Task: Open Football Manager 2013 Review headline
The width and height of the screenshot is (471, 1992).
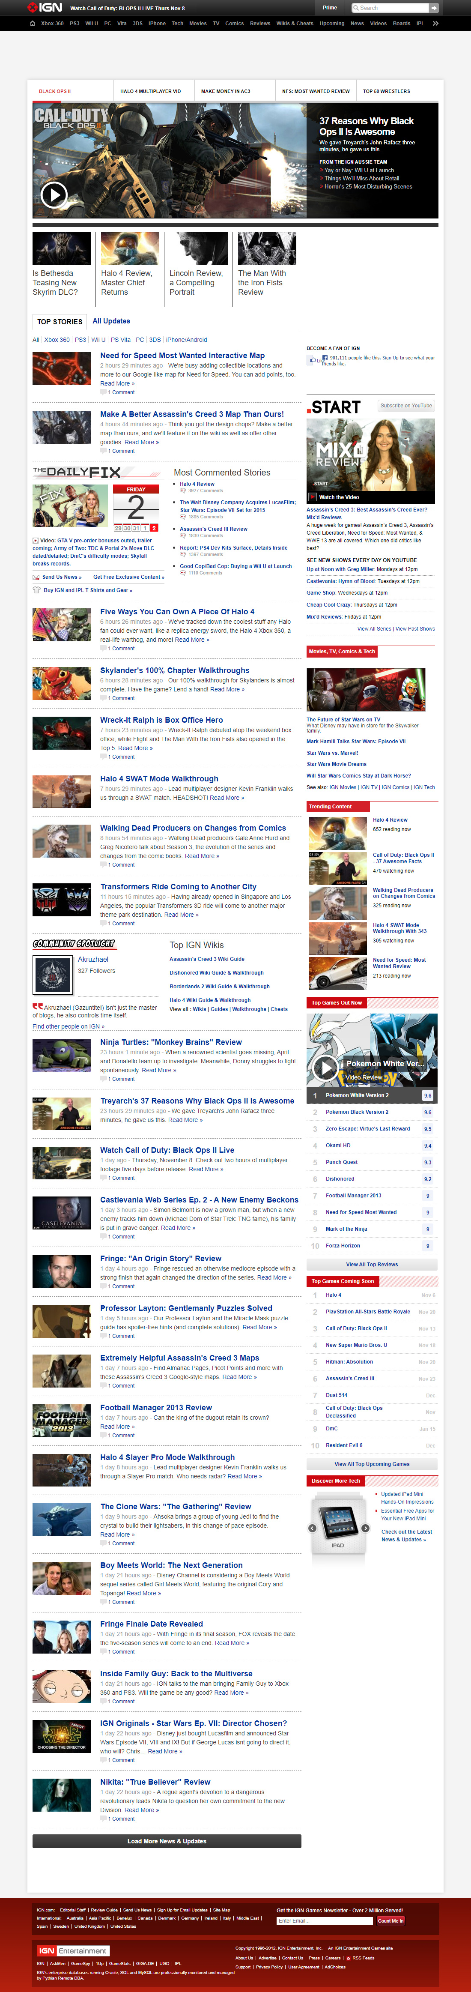Action: (156, 1407)
